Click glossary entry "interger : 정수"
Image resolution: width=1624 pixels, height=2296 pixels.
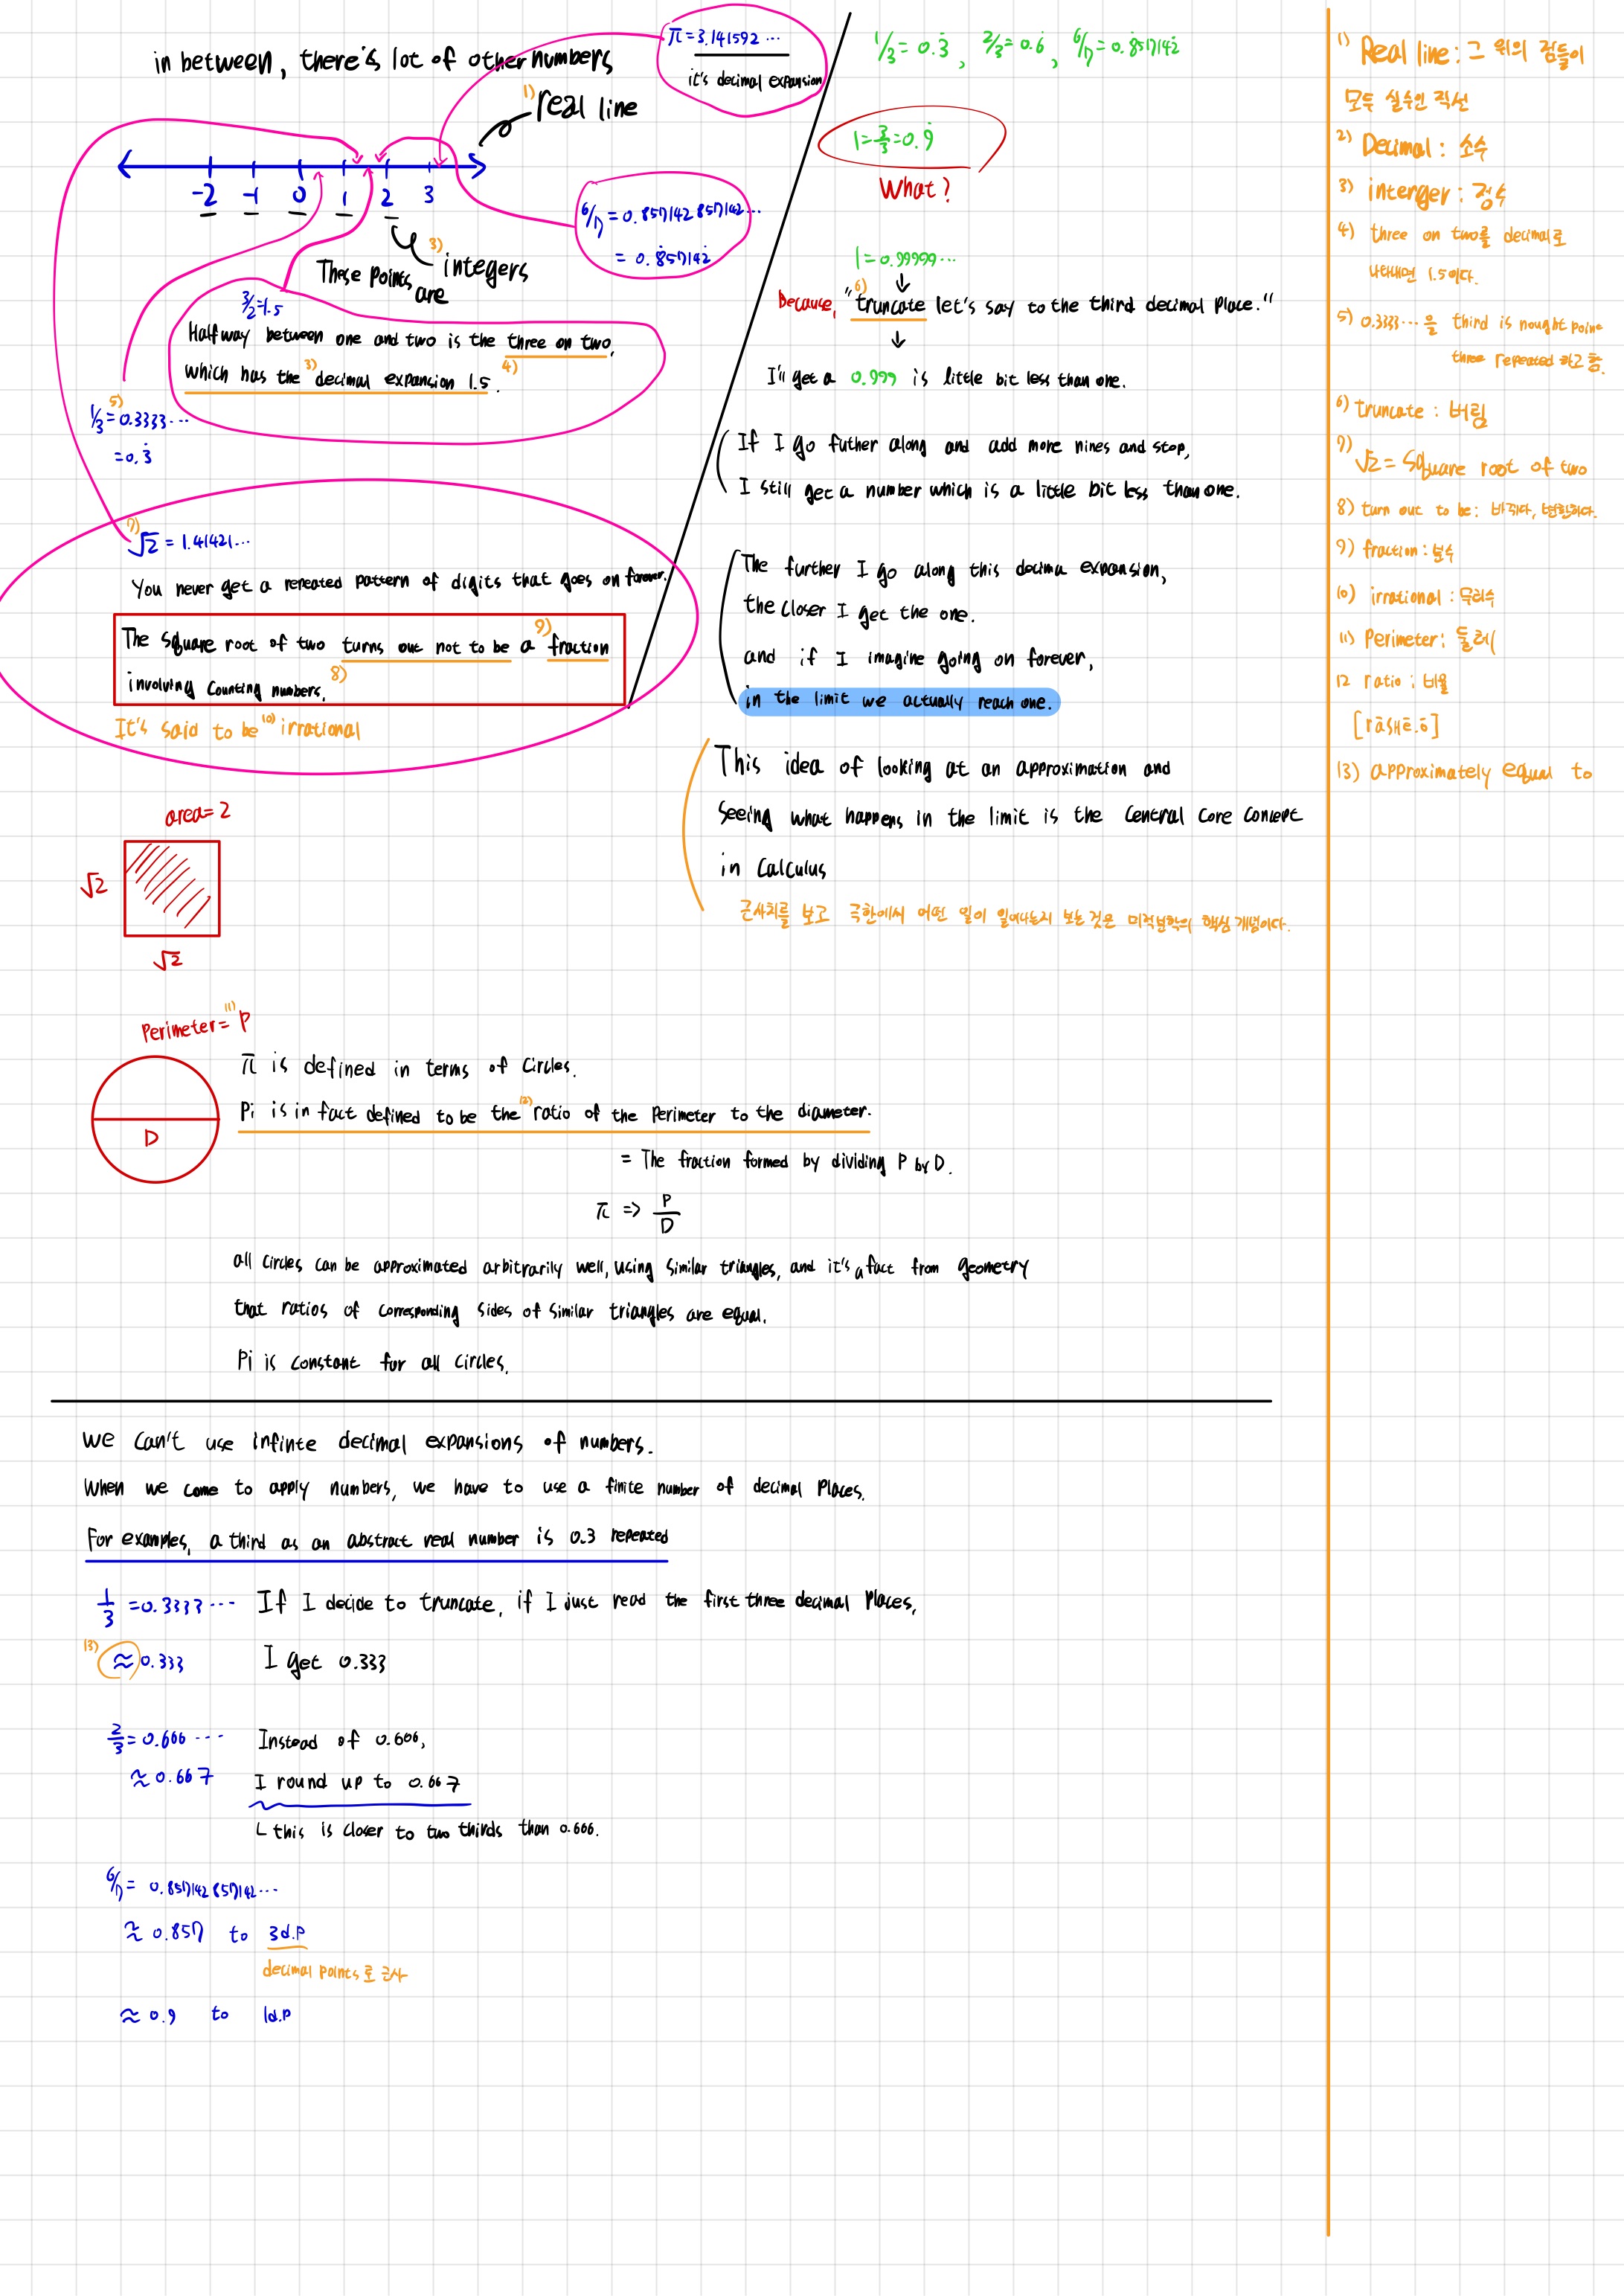(x=1423, y=192)
